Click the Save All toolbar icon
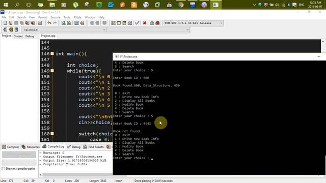The height and width of the screenshot is (183, 326). pyautogui.click(x=21, y=23)
